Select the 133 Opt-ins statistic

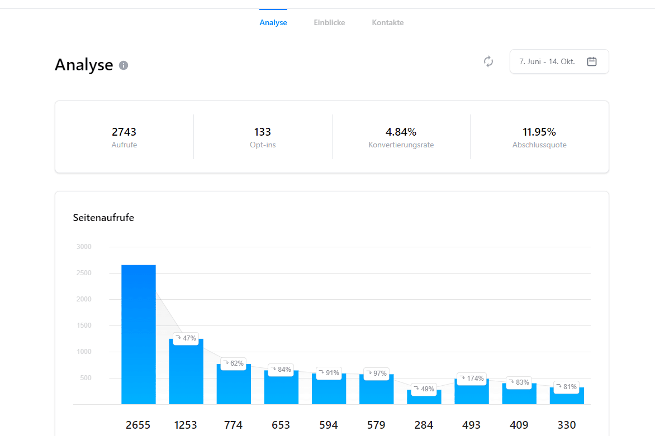tap(263, 137)
